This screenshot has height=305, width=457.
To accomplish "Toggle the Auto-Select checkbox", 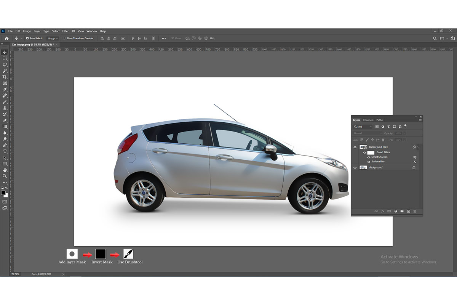I will (x=27, y=38).
